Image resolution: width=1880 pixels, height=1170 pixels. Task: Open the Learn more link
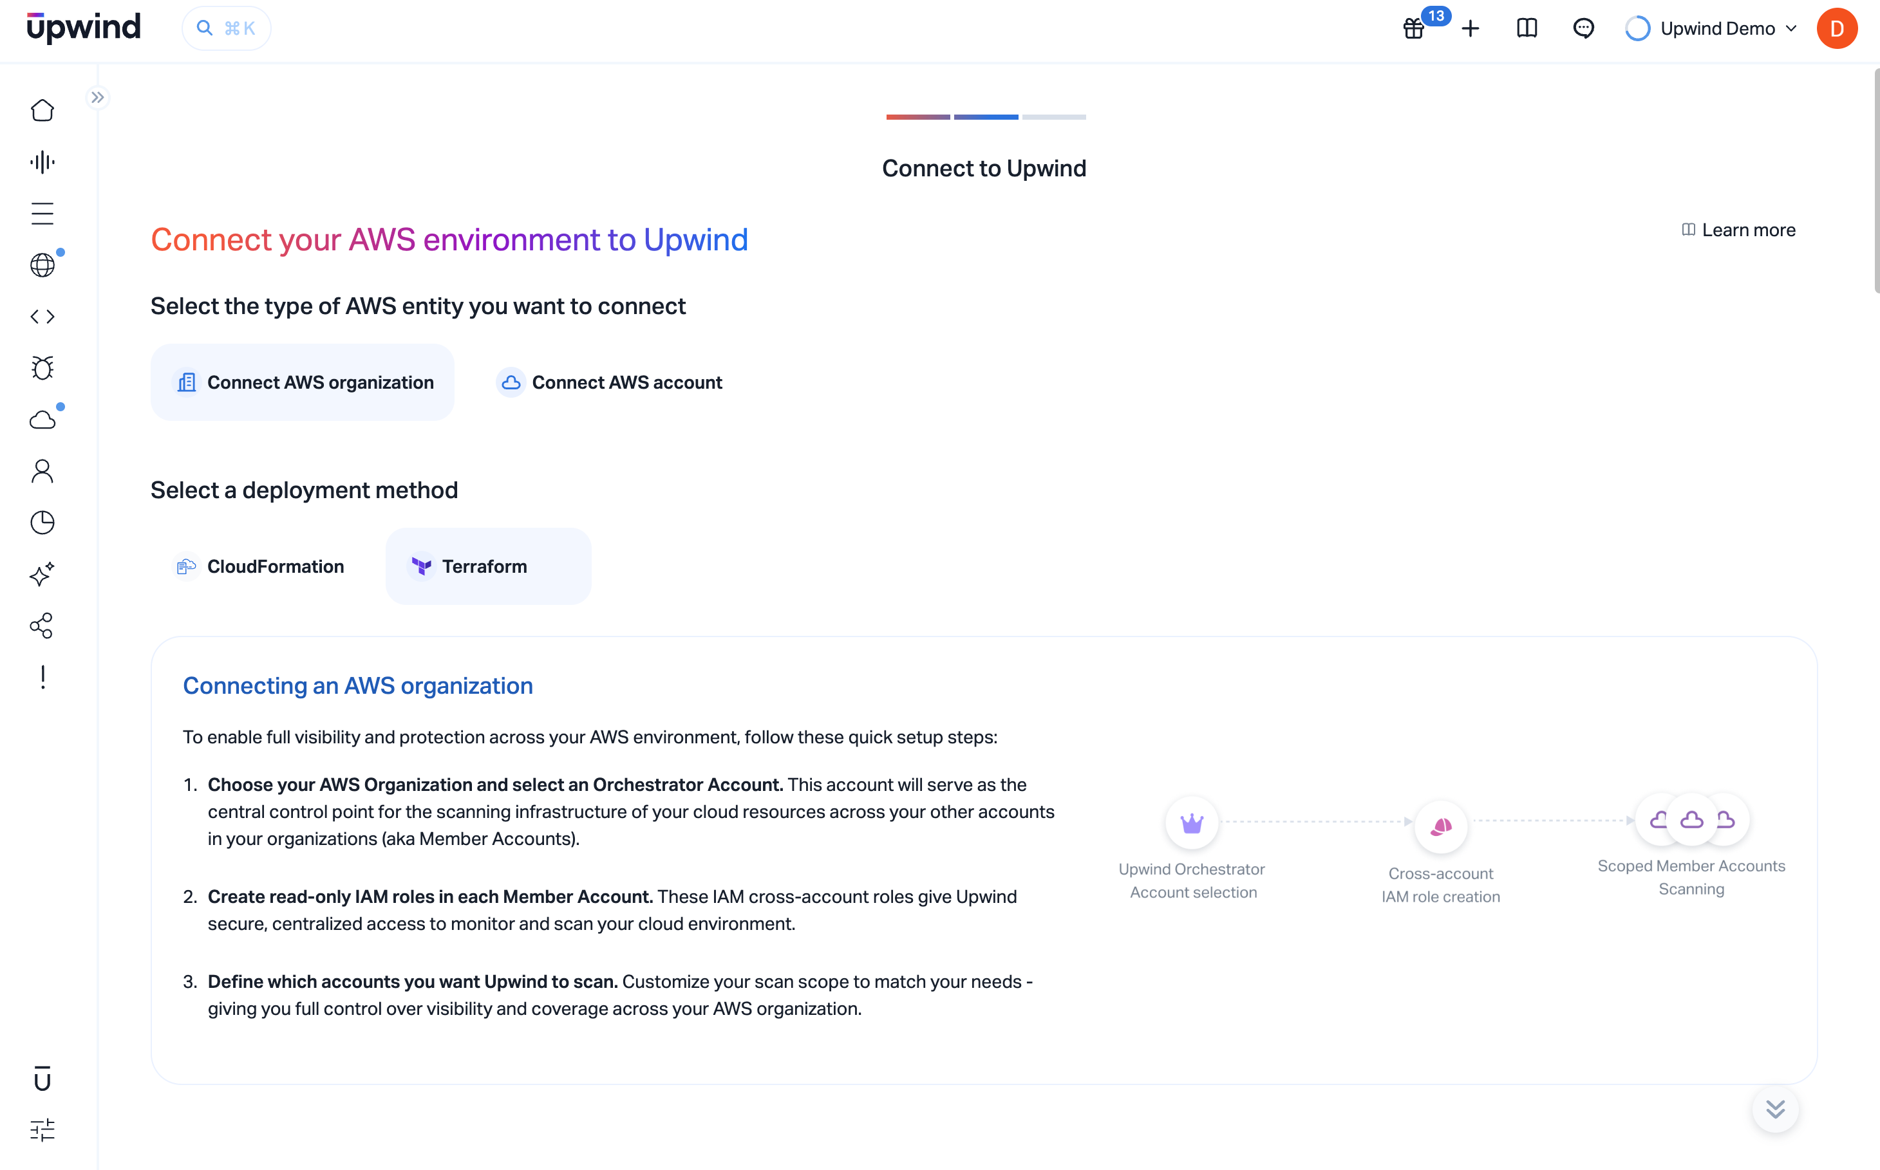(1738, 230)
